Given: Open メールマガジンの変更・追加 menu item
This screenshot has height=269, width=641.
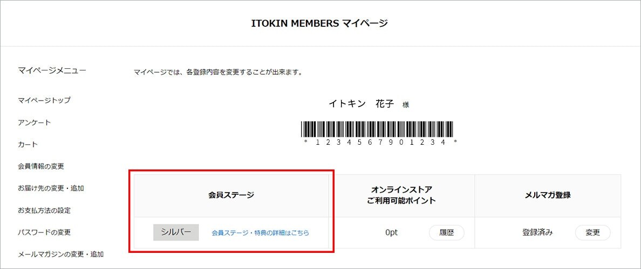Looking at the screenshot, I should 61,254.
